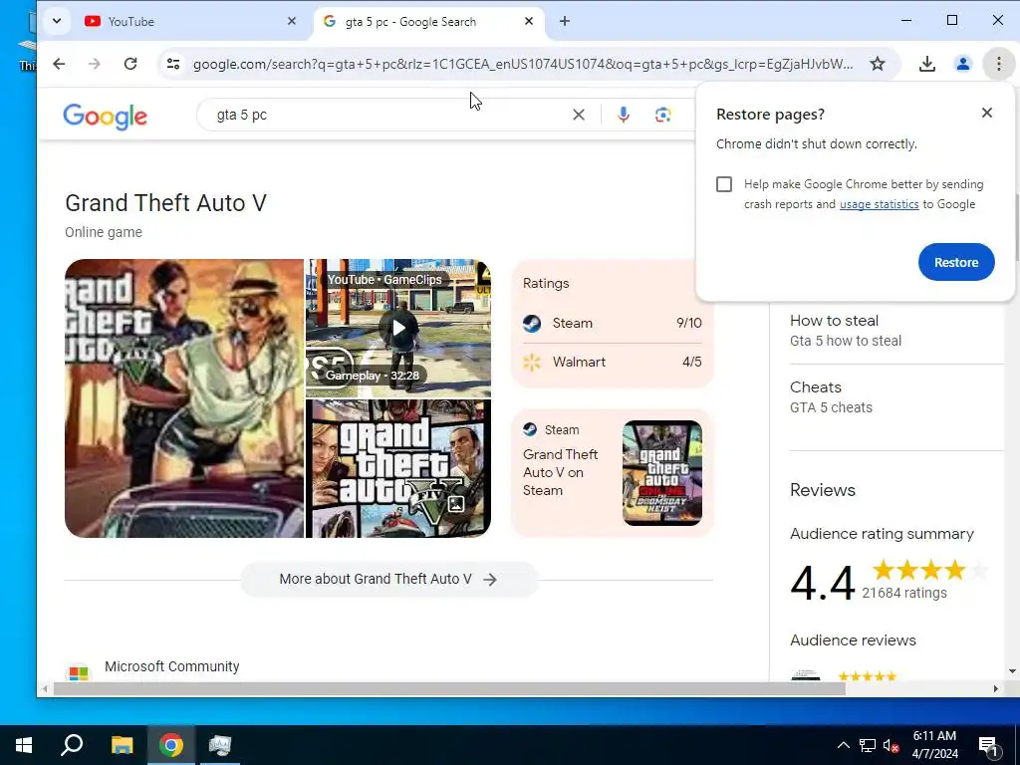1020x765 pixels.
Task: Open the Walmart 4/5 rating row
Action: point(613,363)
